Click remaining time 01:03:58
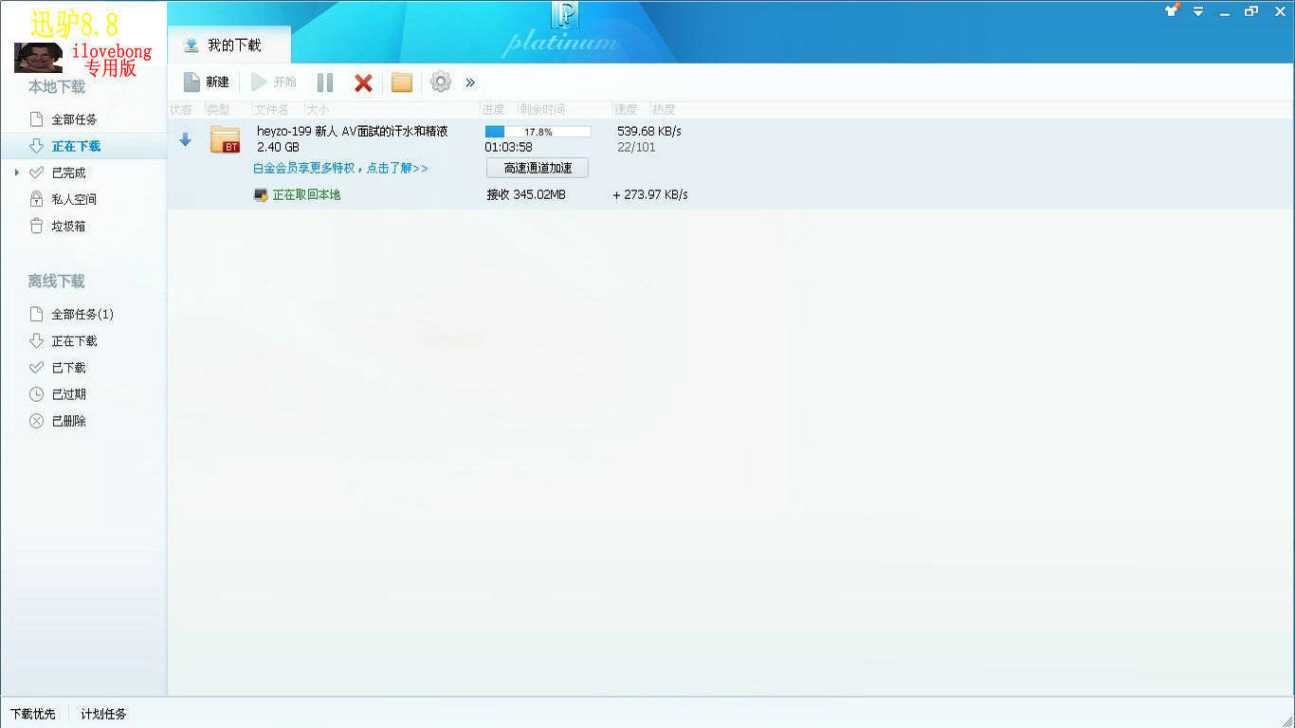Image resolution: width=1295 pixels, height=728 pixels. 508,147
